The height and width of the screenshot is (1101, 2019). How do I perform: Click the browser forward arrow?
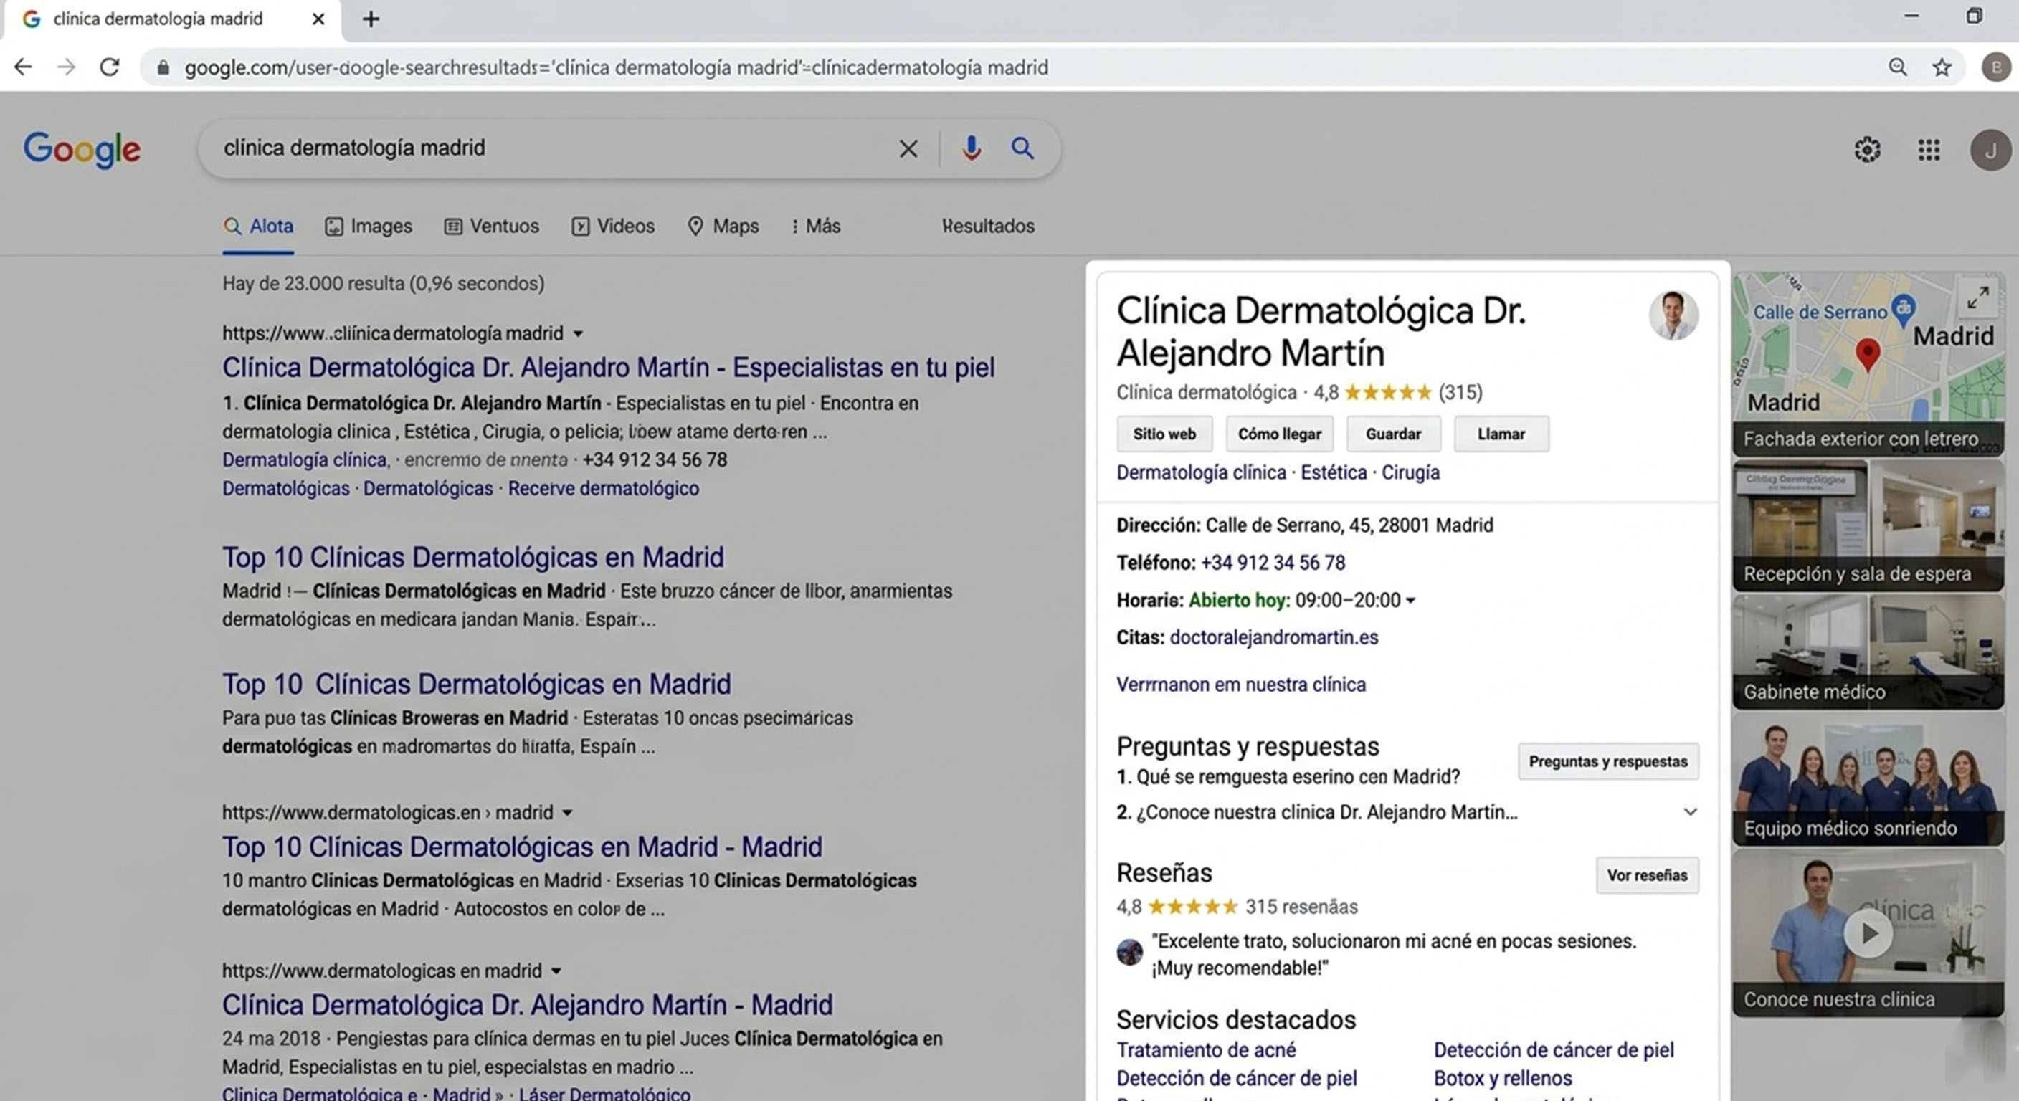(x=67, y=67)
